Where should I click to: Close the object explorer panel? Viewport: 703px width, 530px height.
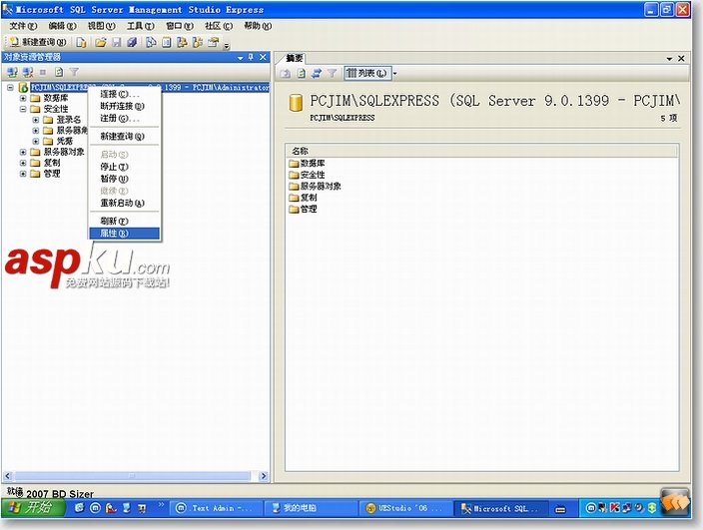coord(263,57)
